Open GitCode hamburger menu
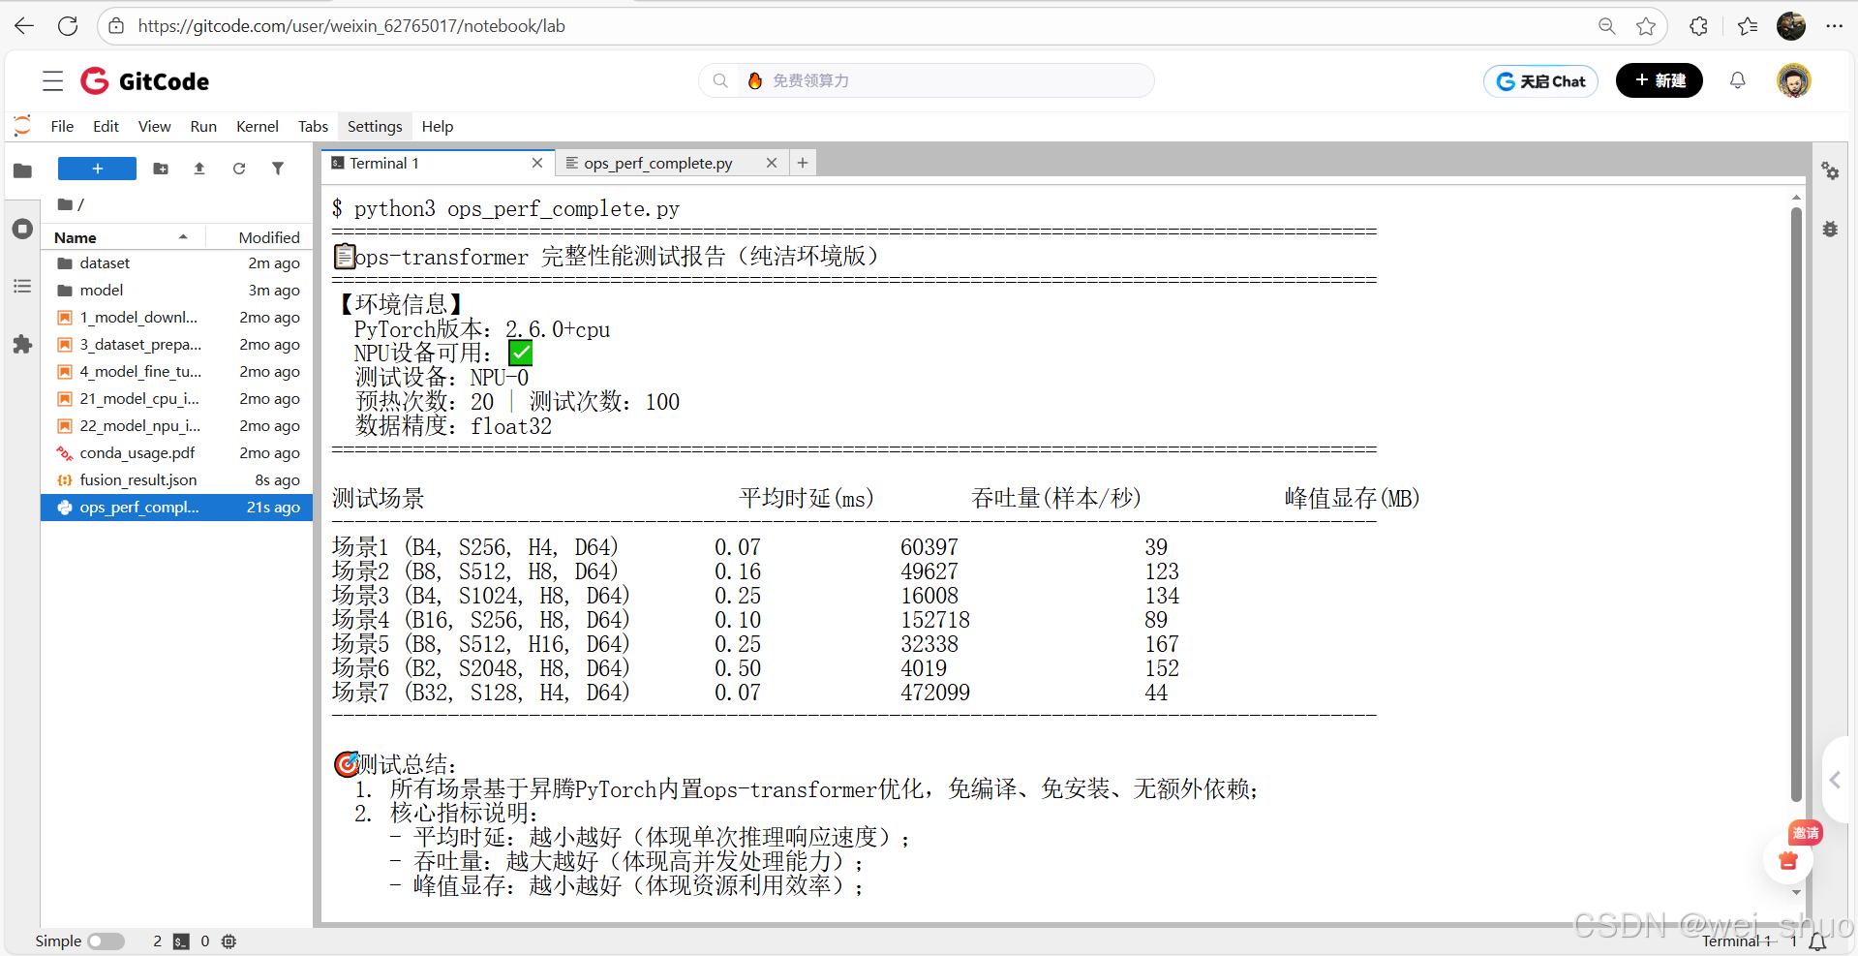1858x956 pixels. point(53,80)
